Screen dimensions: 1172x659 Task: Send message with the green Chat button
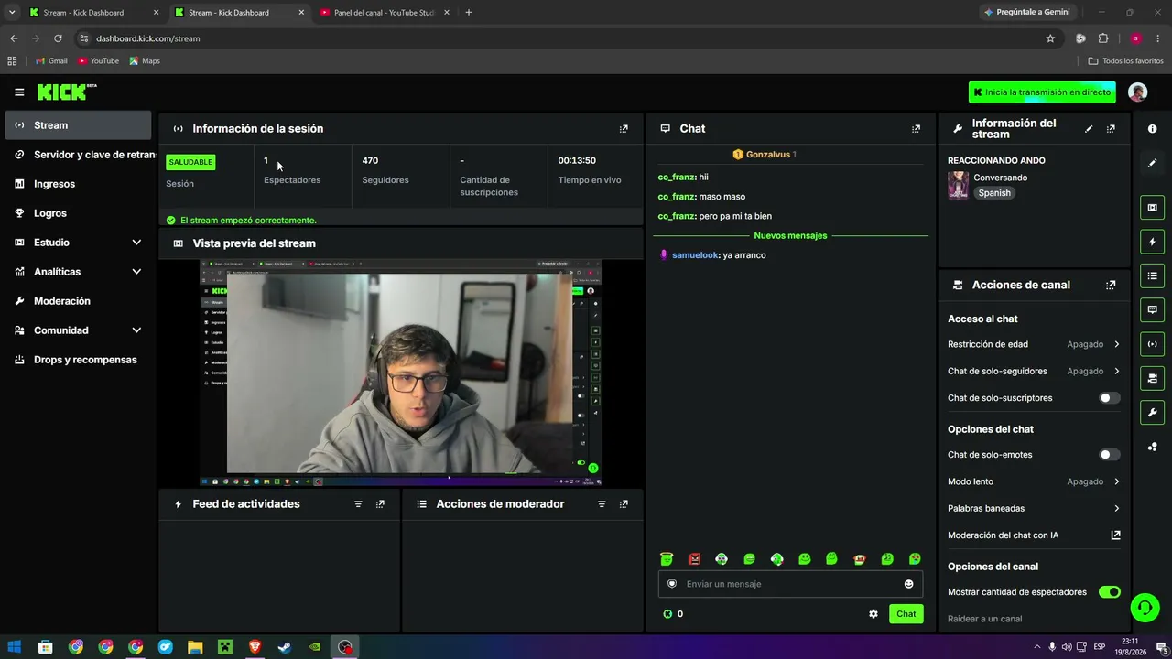pyautogui.click(x=906, y=614)
